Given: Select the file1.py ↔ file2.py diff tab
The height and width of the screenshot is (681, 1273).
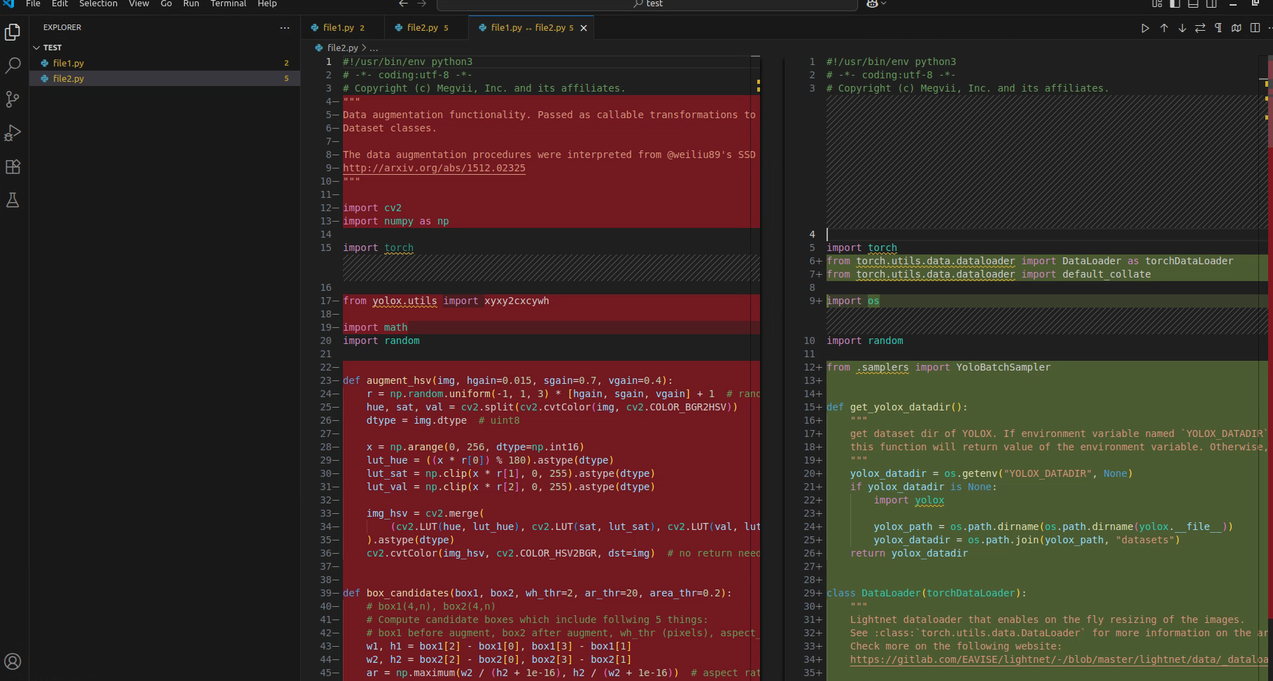Looking at the screenshot, I should point(532,28).
